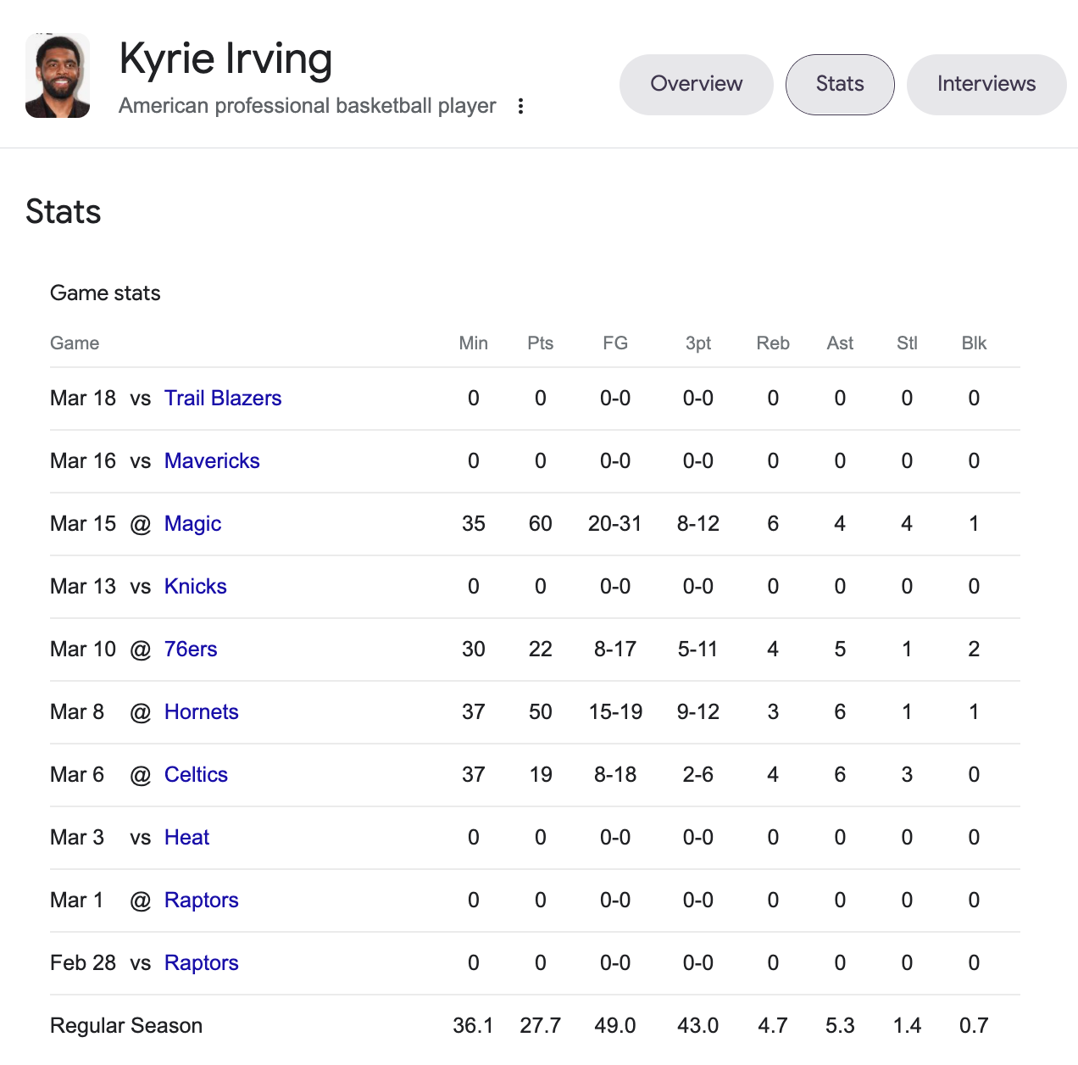
Task: Visit the Celtics team link
Action: (196, 775)
